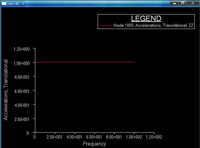The width and height of the screenshot is (200, 148).
Task: Select the LEGEND heading
Action: coord(146,18)
